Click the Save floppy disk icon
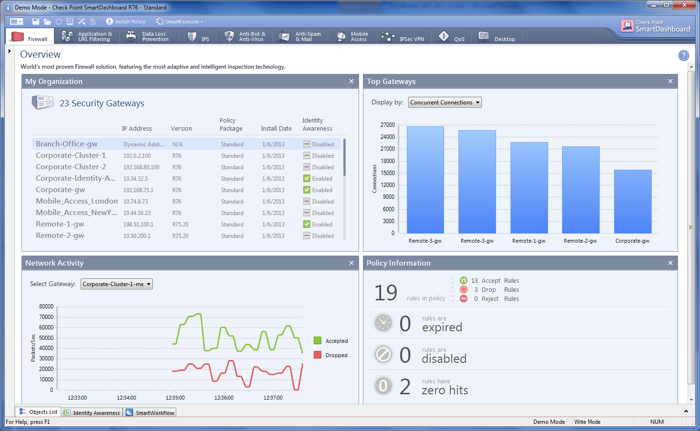This screenshot has height=431, width=700. pyautogui.click(x=35, y=21)
